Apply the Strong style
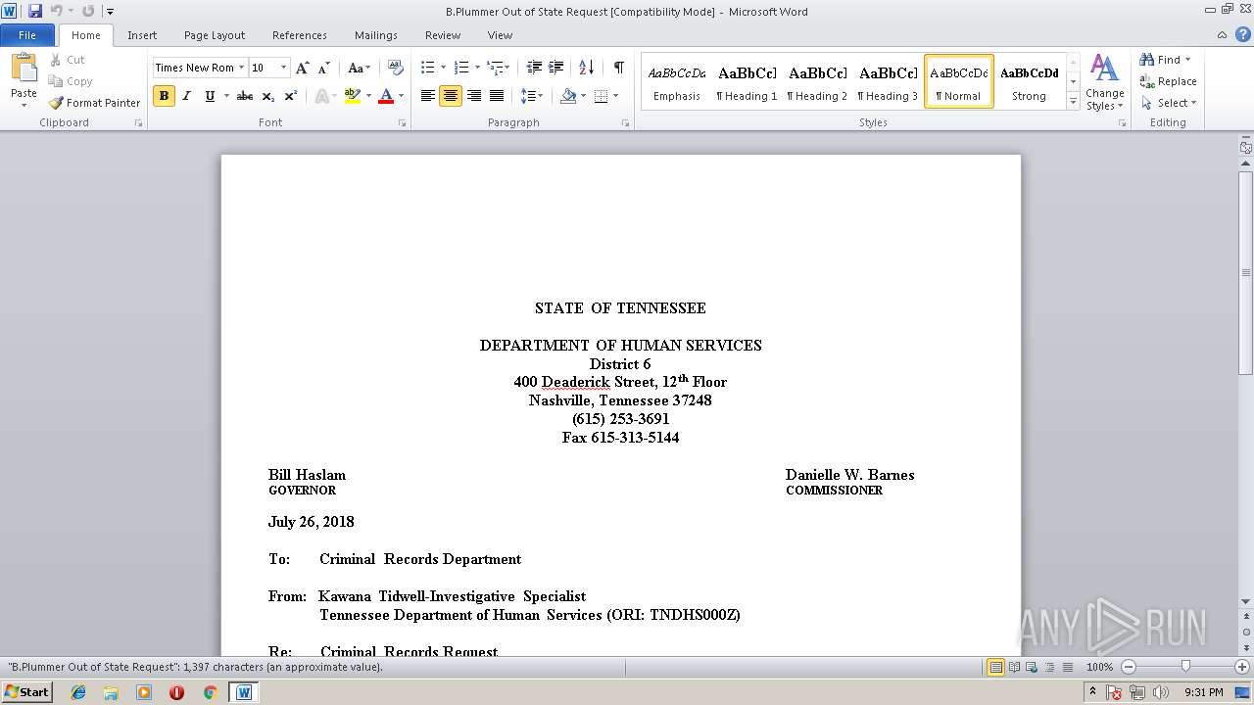Viewport: 1254px width, 705px height. tap(1029, 81)
